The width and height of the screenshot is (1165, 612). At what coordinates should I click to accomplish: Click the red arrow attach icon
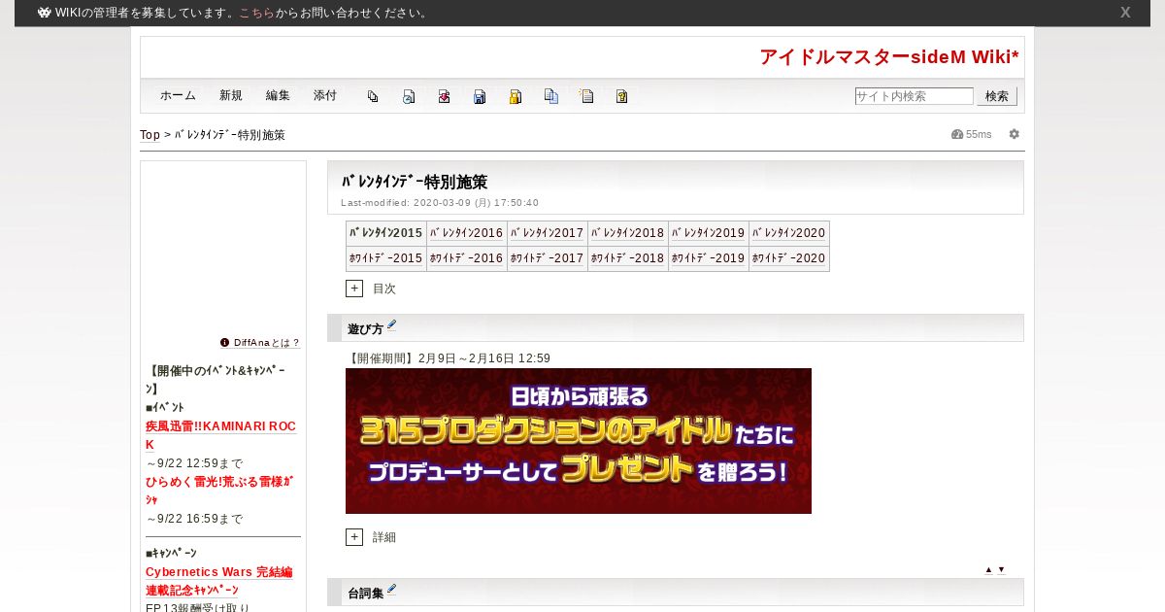point(444,96)
